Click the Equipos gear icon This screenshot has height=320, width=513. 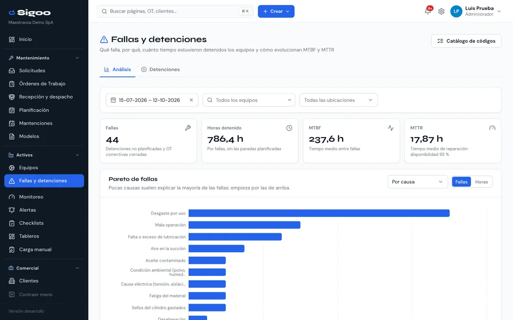coord(12,168)
